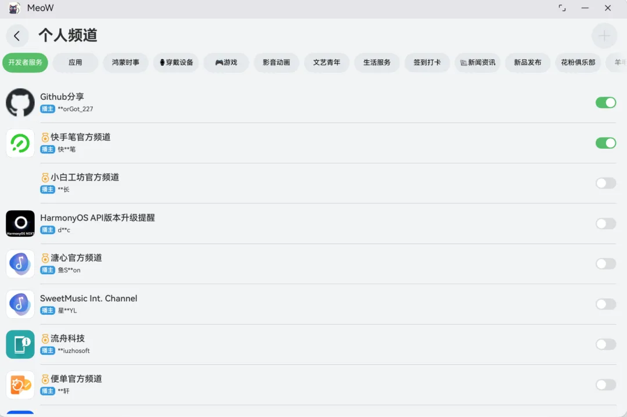Click the owner name **orGot_227
Screen dimensions: 627x417
pos(75,109)
